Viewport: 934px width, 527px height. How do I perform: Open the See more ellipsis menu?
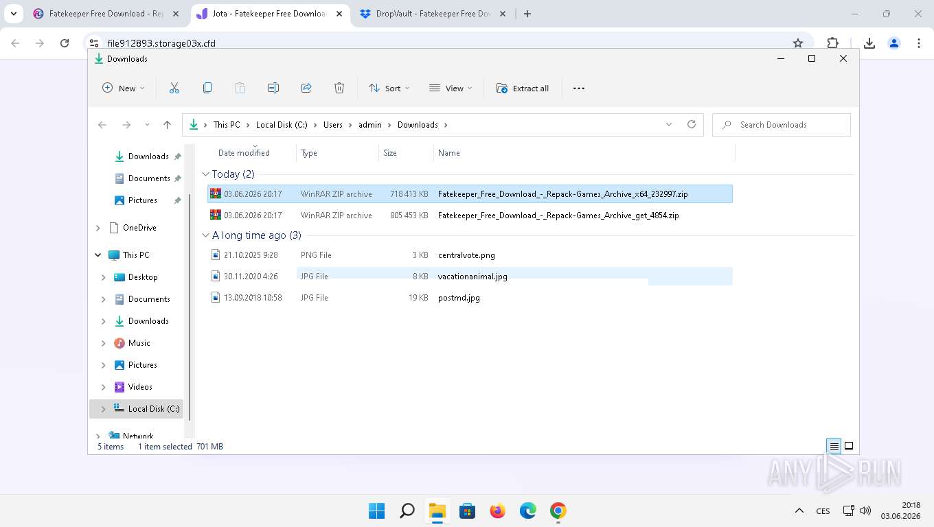[x=579, y=88]
